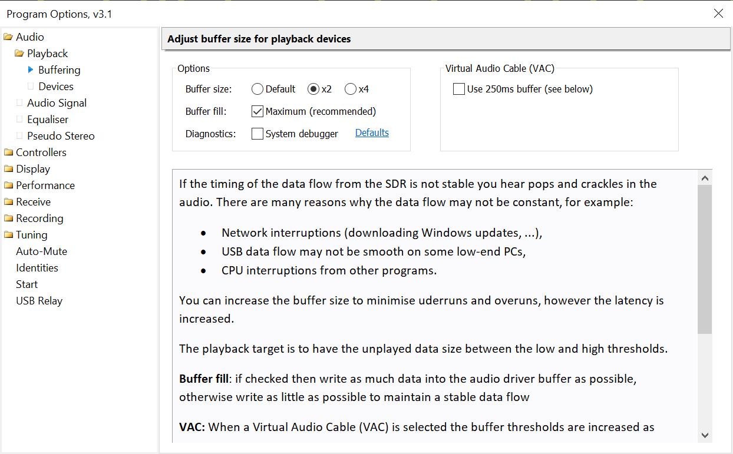This screenshot has height=454, width=733.
Task: Click the Controllers folder icon
Action: click(x=8, y=153)
